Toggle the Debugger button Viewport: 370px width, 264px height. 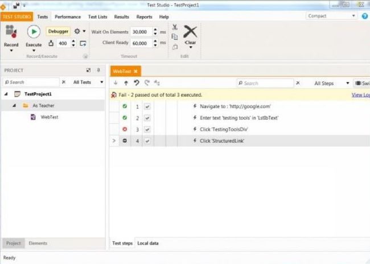click(58, 31)
